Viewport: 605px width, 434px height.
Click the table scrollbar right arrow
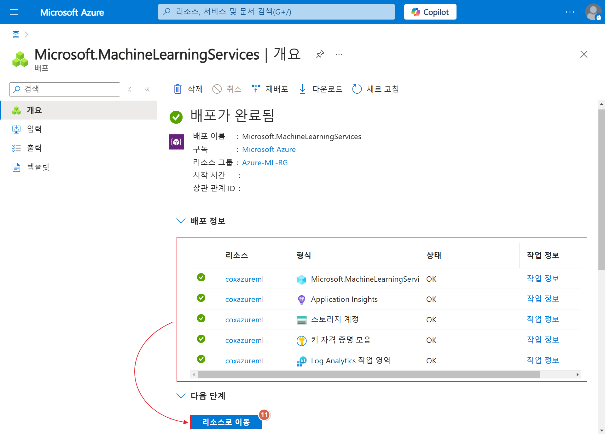(x=577, y=374)
